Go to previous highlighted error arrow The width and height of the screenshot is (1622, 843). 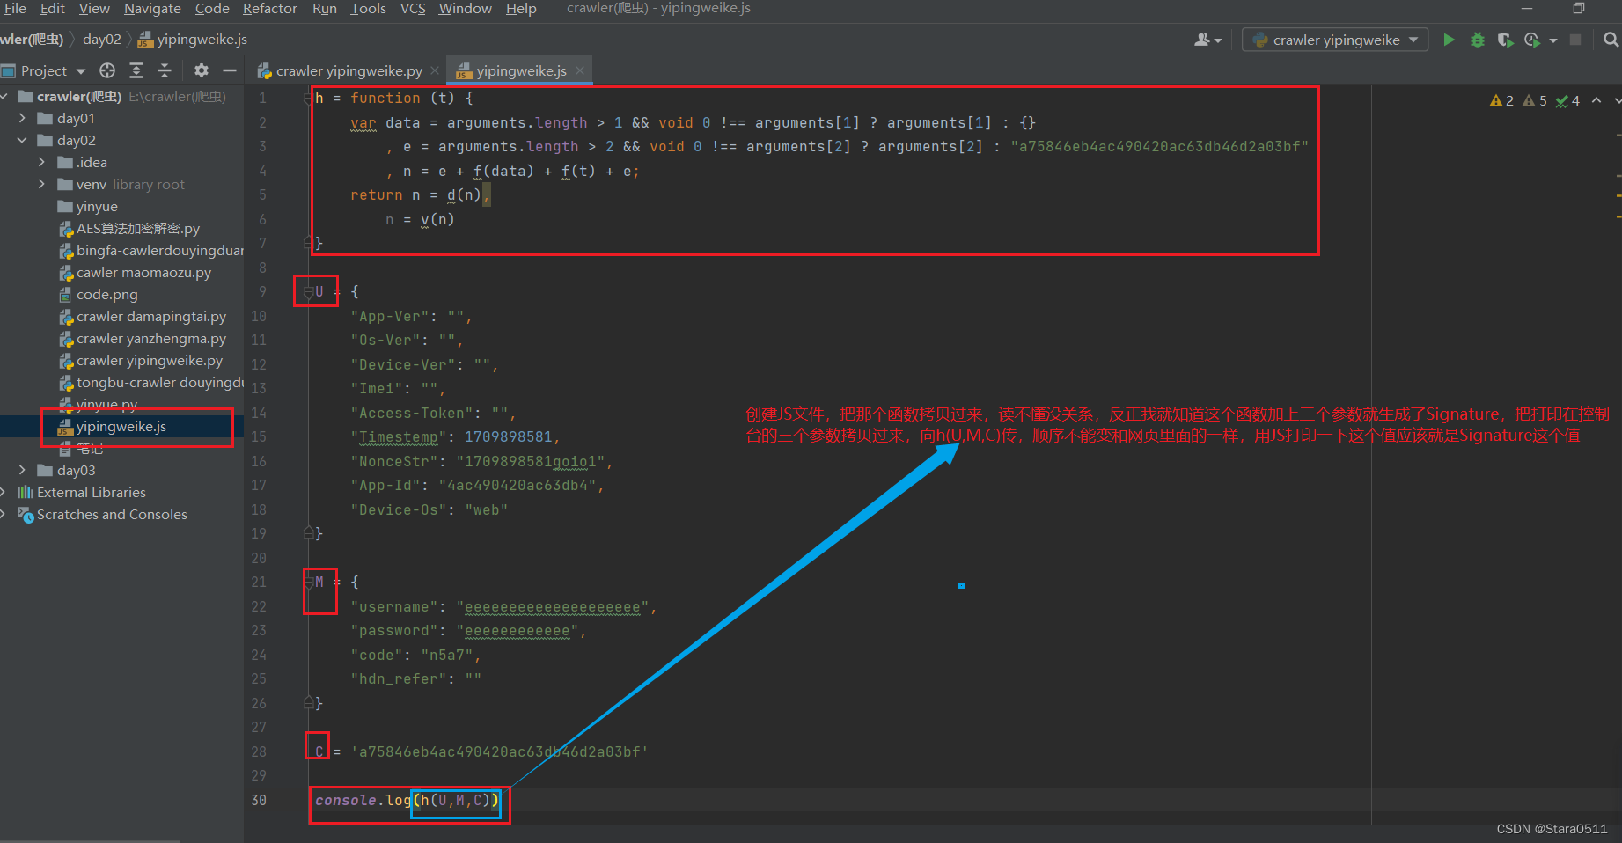pyautogui.click(x=1596, y=100)
